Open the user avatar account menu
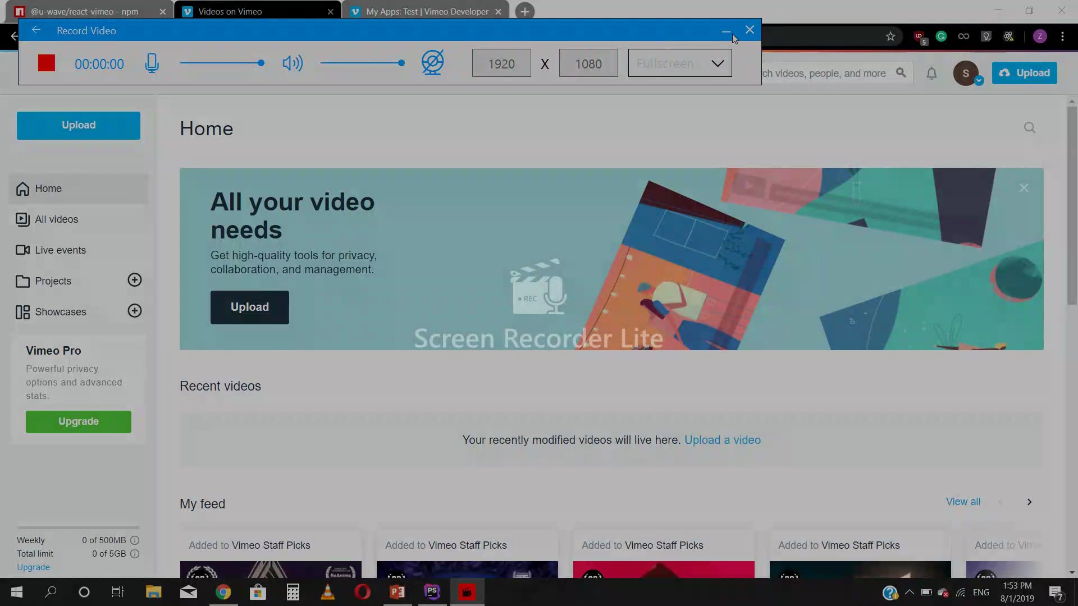 966,73
